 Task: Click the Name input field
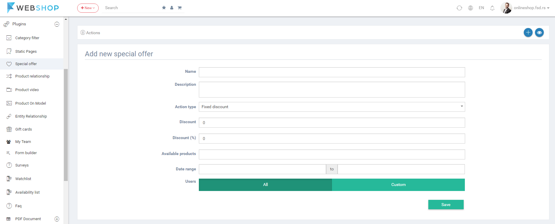point(332,72)
